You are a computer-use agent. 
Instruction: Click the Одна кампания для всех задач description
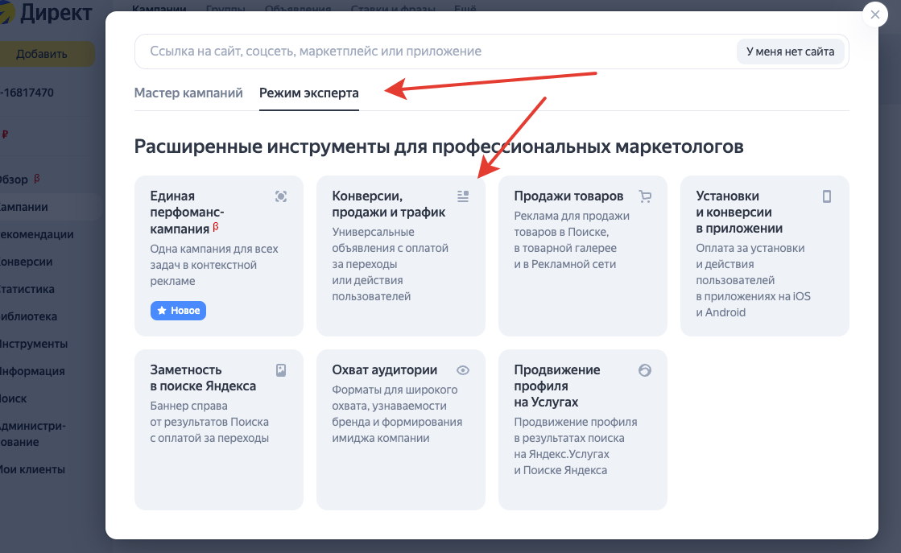click(213, 265)
